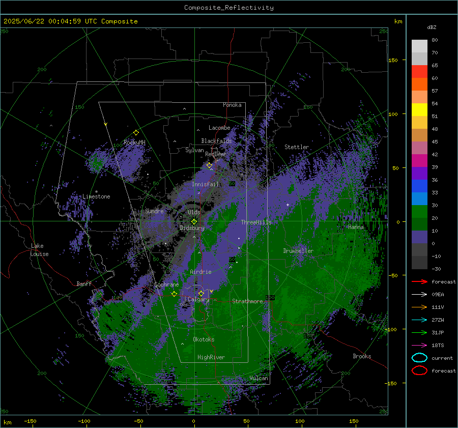Click the Vulcan city label

tap(259, 378)
